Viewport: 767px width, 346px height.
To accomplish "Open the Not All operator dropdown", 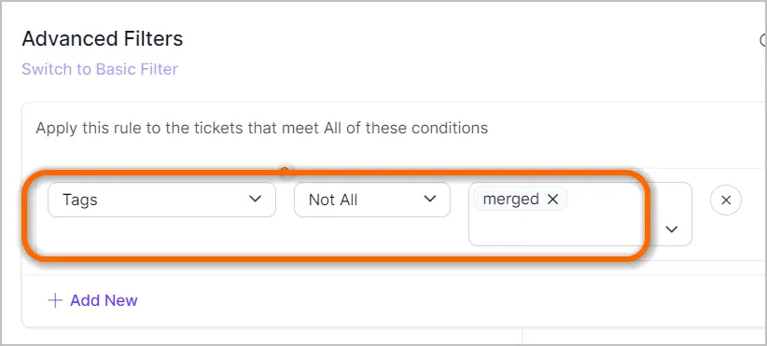I will [371, 200].
